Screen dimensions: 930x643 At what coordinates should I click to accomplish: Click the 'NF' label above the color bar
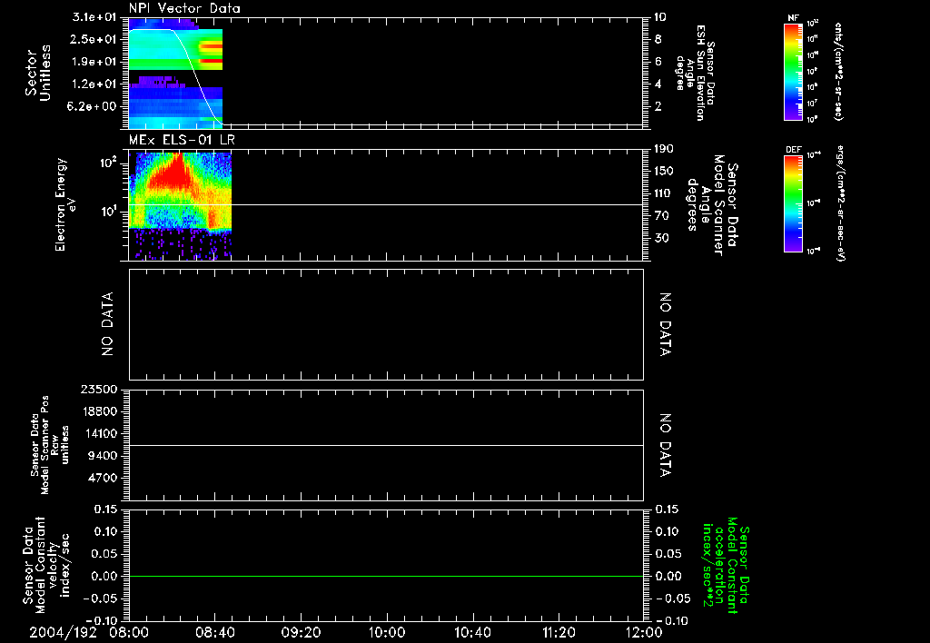(x=793, y=18)
